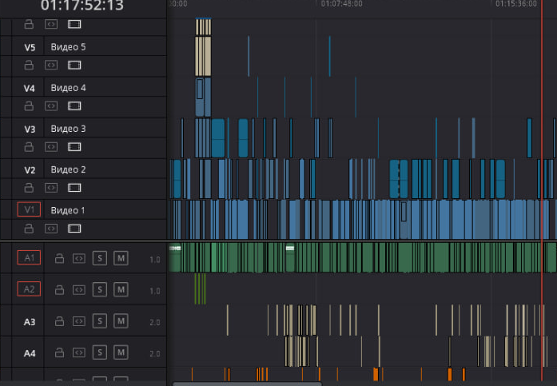This screenshot has height=386, width=557.
Task: Select the V3 track number label
Action: tap(30, 129)
